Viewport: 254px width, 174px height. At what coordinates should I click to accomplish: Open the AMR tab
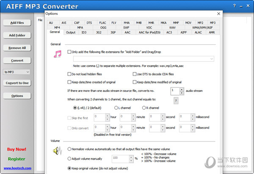coord(212,33)
